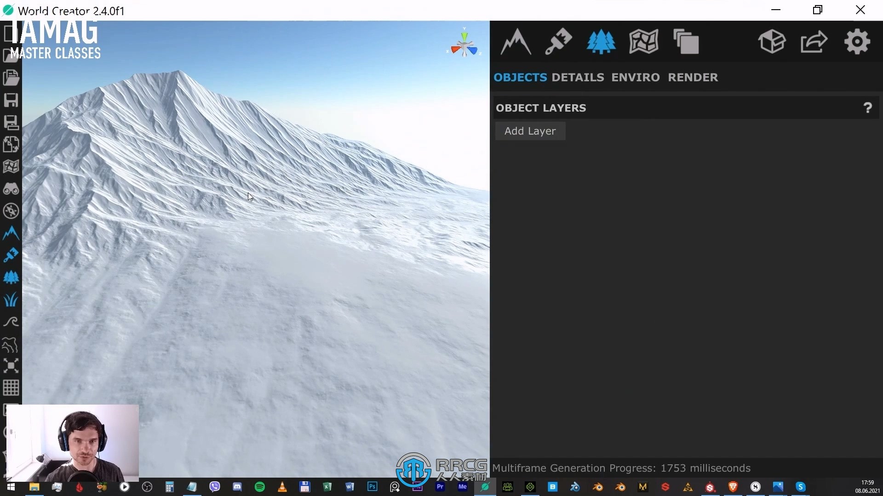Open Spotify from the taskbar
The image size is (883, 496).
(x=260, y=487)
